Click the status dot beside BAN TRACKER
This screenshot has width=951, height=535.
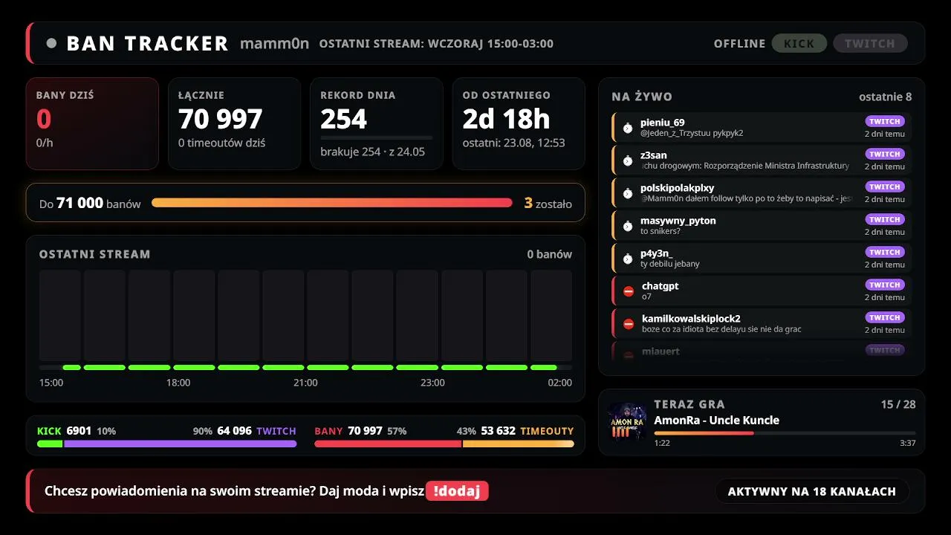[51, 43]
